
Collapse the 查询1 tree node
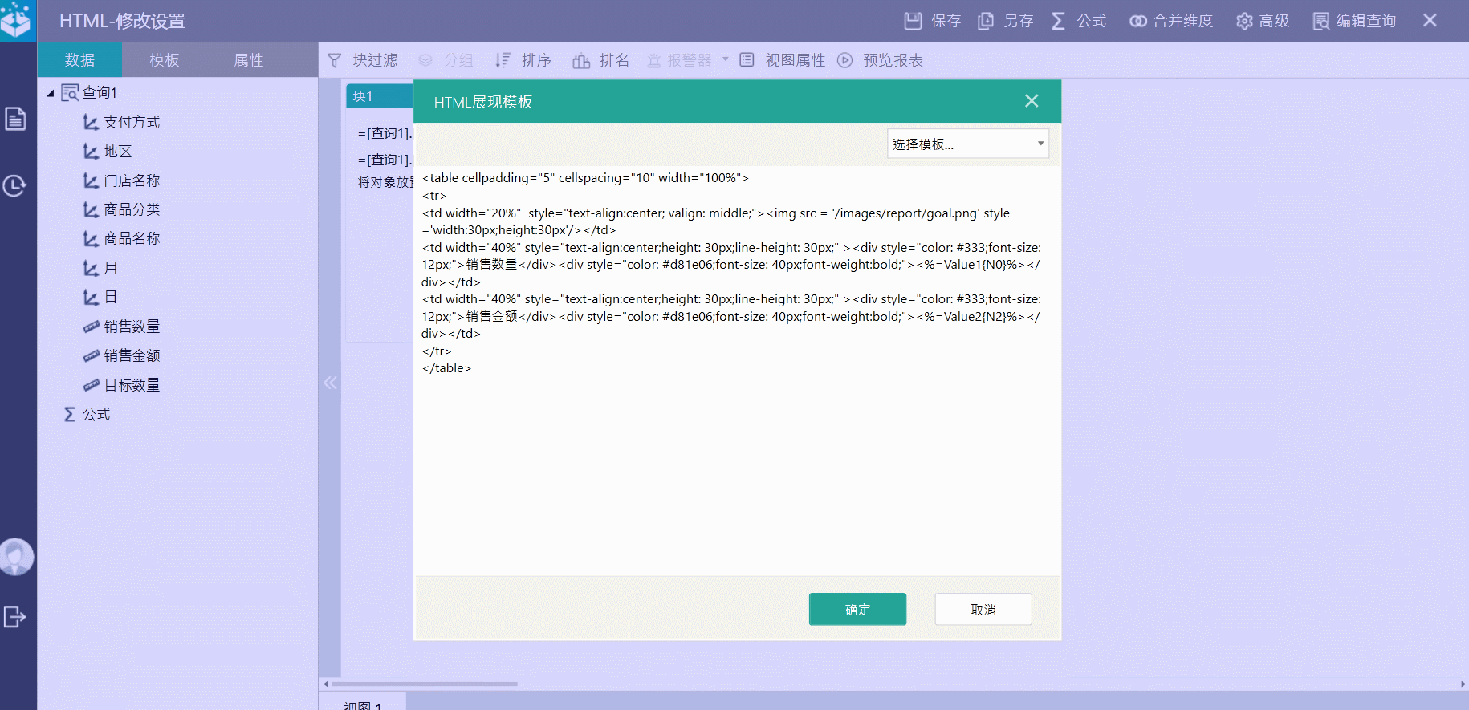tap(50, 93)
